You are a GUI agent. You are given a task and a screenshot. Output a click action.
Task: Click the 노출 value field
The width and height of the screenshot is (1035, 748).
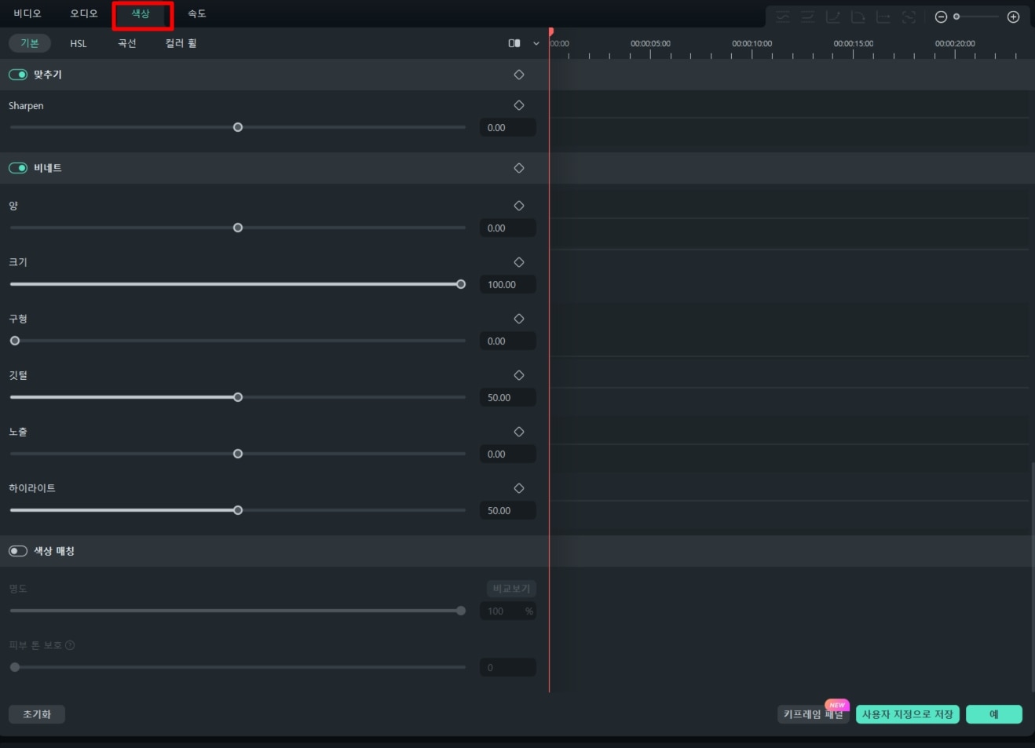point(508,454)
